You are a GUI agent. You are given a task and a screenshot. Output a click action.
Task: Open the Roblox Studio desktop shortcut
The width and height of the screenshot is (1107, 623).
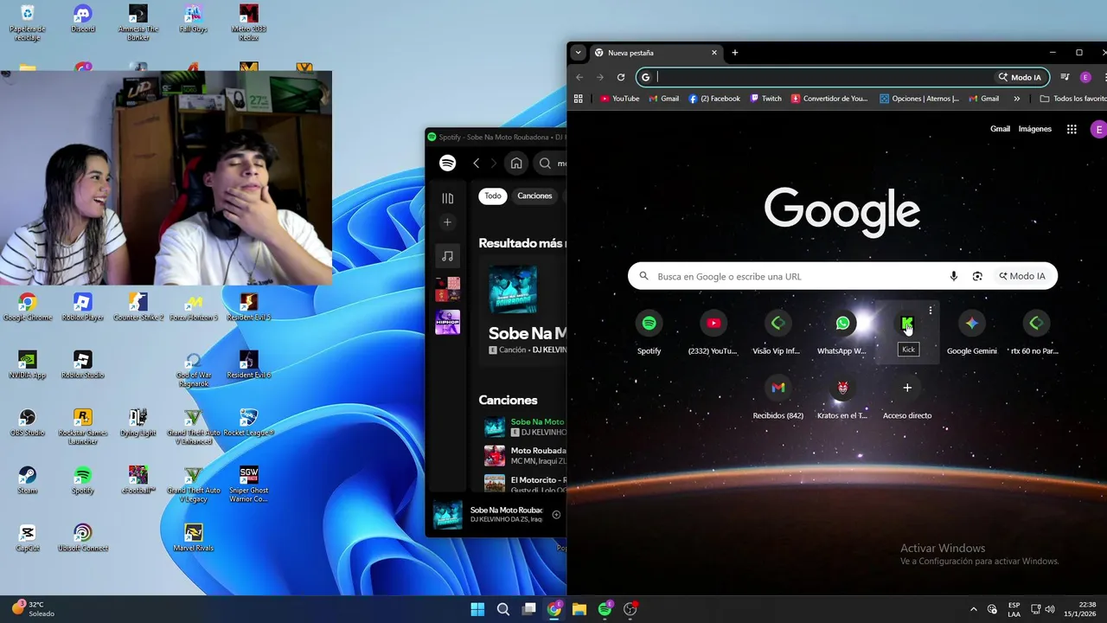tap(82, 364)
